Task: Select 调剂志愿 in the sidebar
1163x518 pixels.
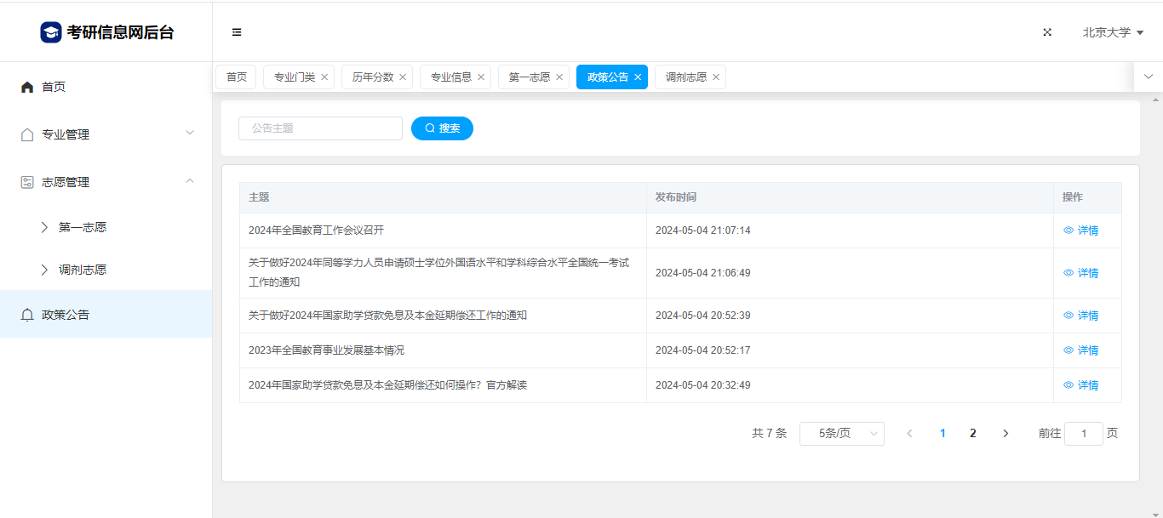Action: (x=83, y=270)
